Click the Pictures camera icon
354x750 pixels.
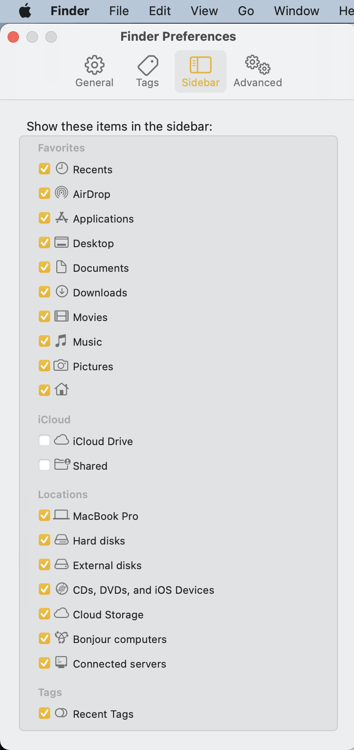[x=61, y=366]
